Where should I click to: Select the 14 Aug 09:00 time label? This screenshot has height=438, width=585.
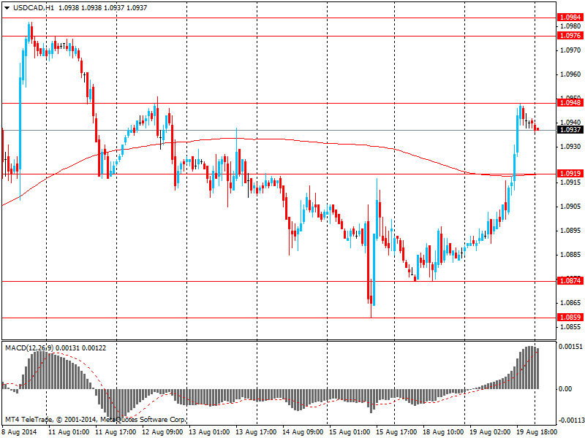tap(303, 431)
